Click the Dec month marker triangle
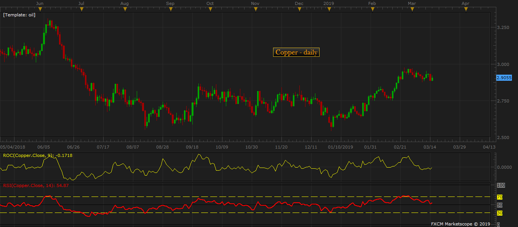 click(299, 10)
